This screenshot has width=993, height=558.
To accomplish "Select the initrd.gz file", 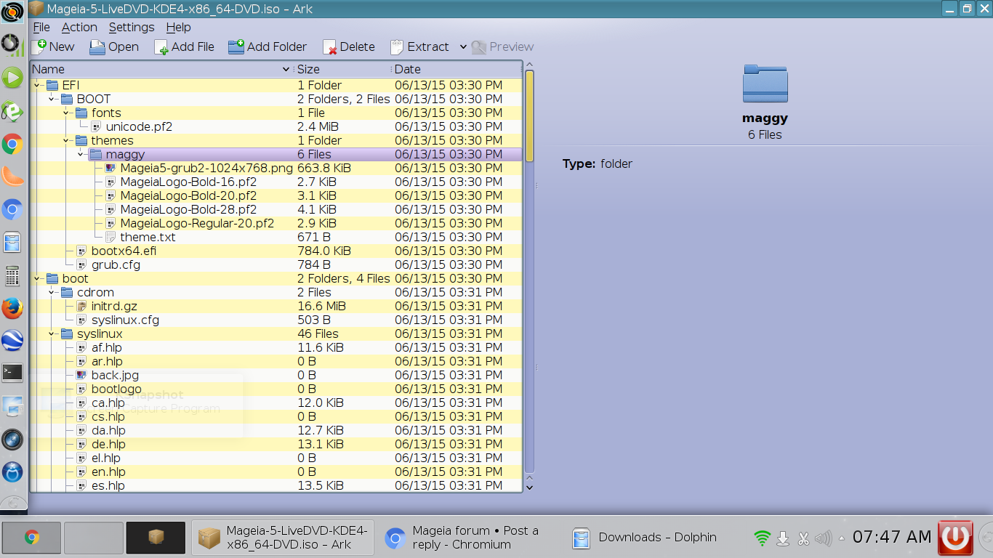I will pos(114,306).
